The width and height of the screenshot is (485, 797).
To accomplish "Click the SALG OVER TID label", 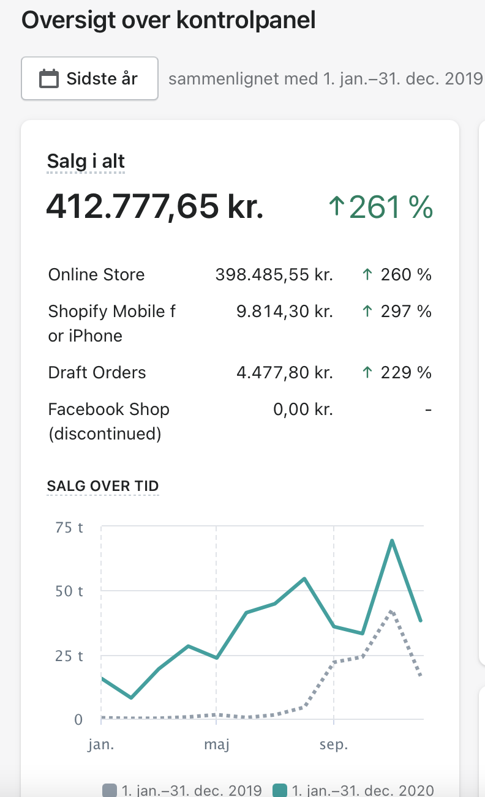I will [103, 486].
